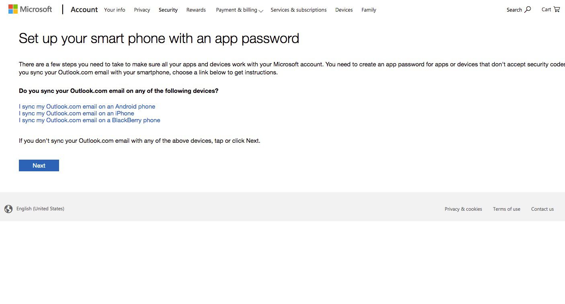Open the search magnifier icon

(x=528, y=10)
